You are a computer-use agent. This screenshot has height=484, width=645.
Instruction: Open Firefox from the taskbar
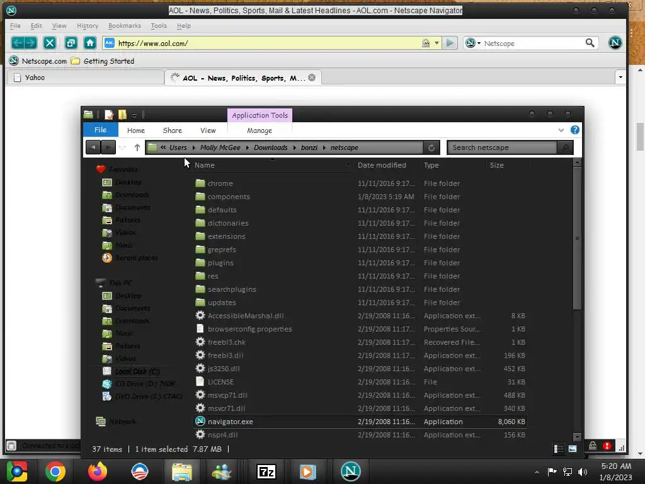click(98, 471)
